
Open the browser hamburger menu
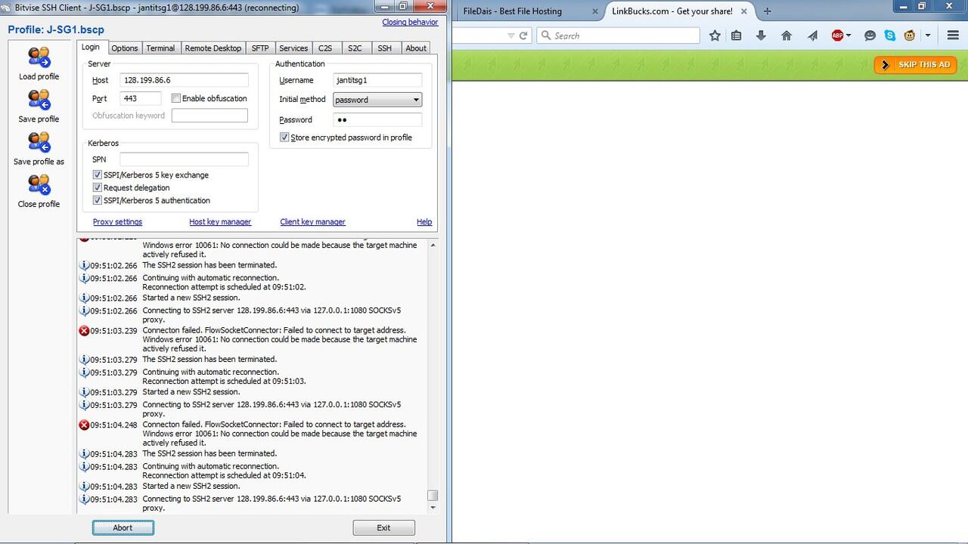(x=953, y=36)
